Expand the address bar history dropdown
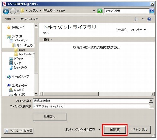Viewport: 157px width, 140px height. click(94, 11)
